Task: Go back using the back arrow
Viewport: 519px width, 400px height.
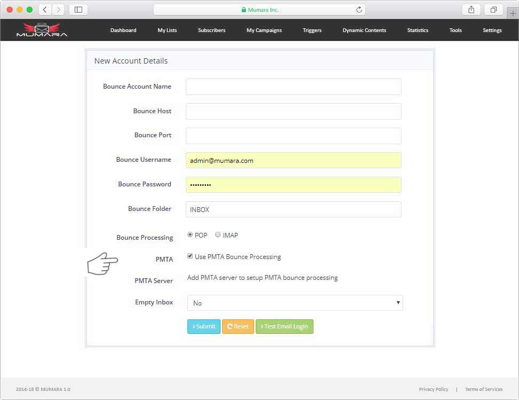Action: pyautogui.click(x=45, y=9)
